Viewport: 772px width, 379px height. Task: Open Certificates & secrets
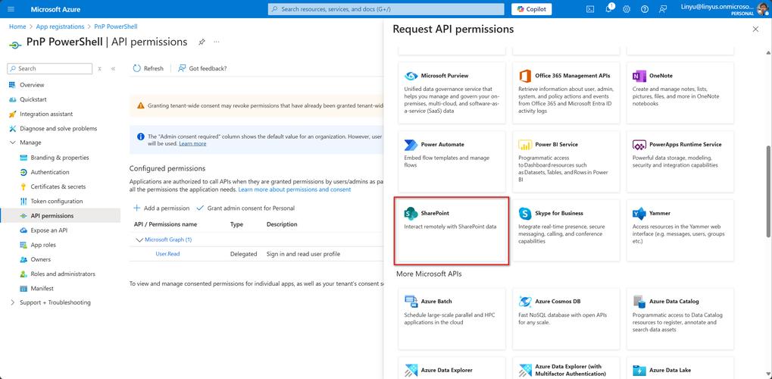coord(58,186)
